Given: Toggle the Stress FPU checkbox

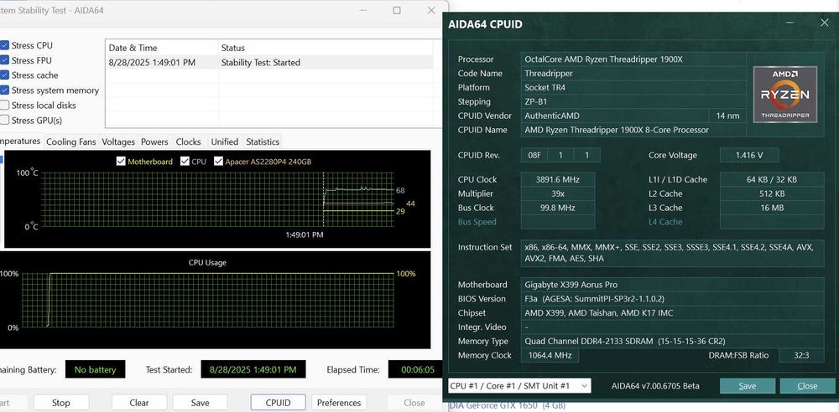Looking at the screenshot, I should pos(5,60).
